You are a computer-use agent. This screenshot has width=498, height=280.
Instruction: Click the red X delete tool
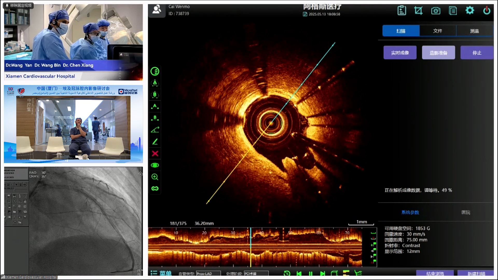tap(155, 153)
